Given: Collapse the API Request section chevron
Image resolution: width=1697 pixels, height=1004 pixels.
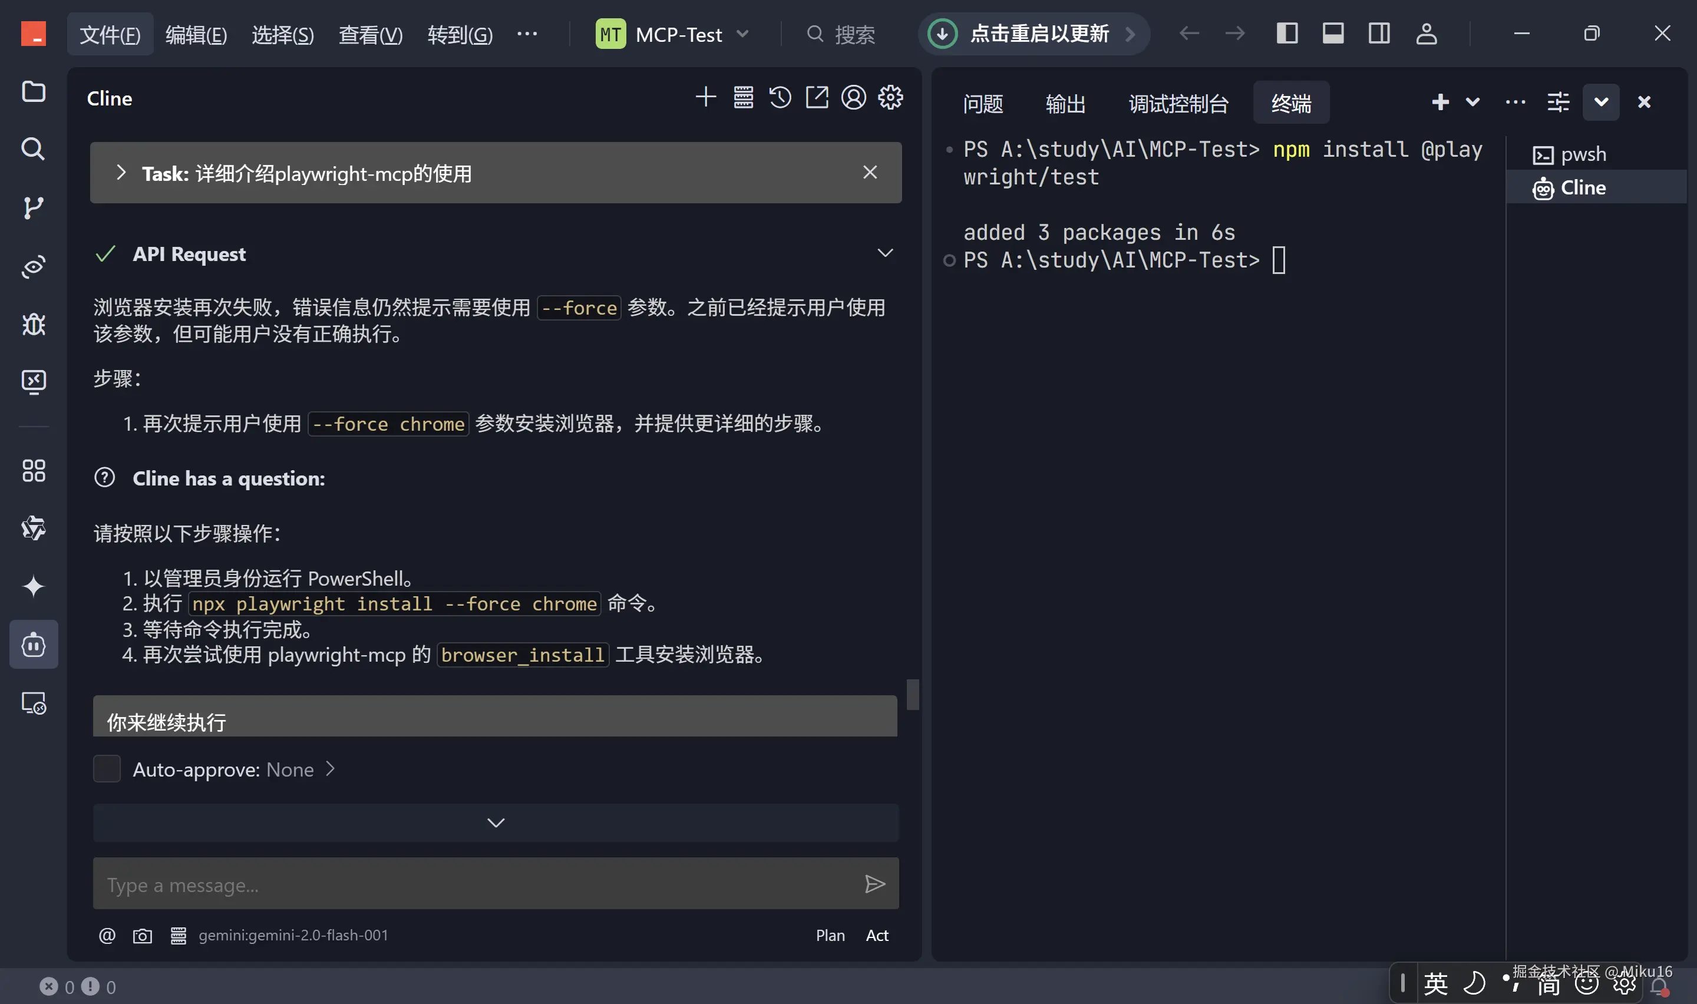Looking at the screenshot, I should (x=886, y=253).
